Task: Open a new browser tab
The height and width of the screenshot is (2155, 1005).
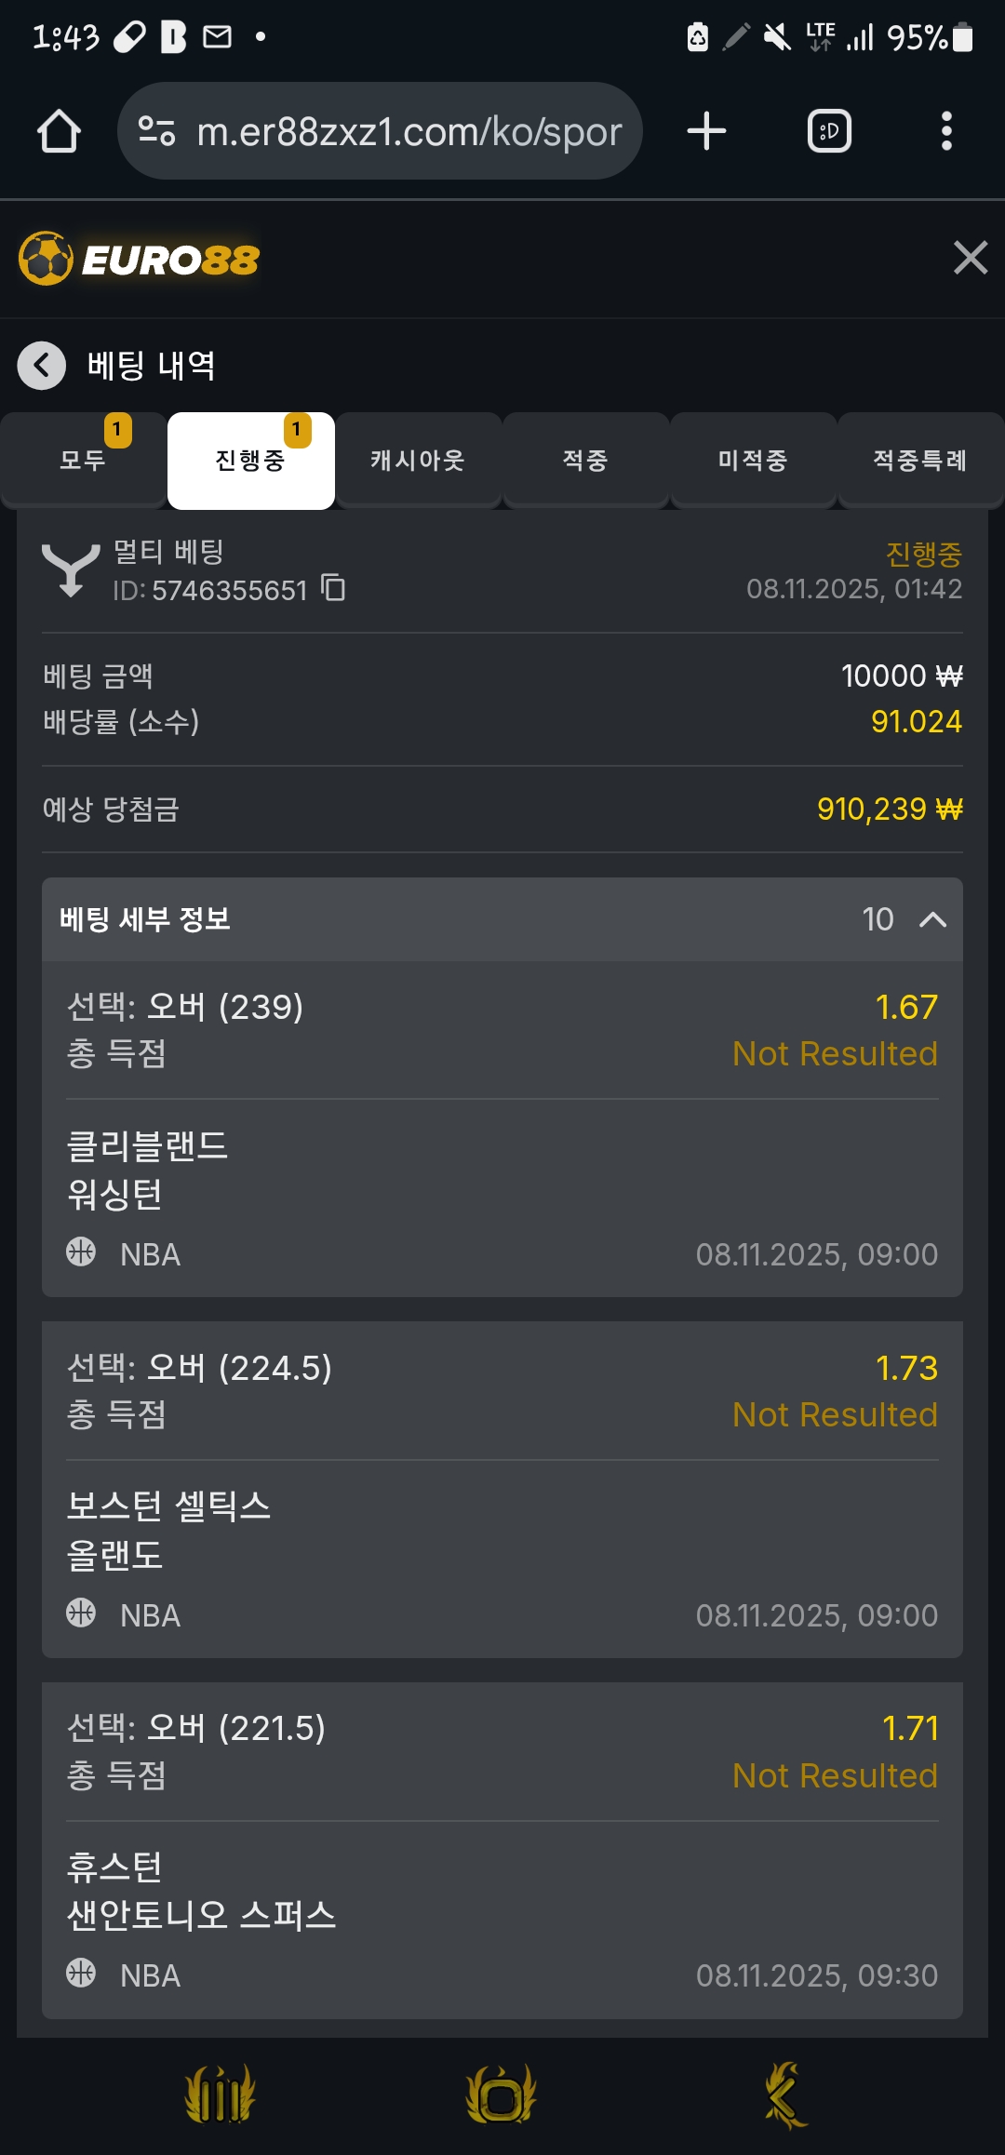Action: click(706, 131)
